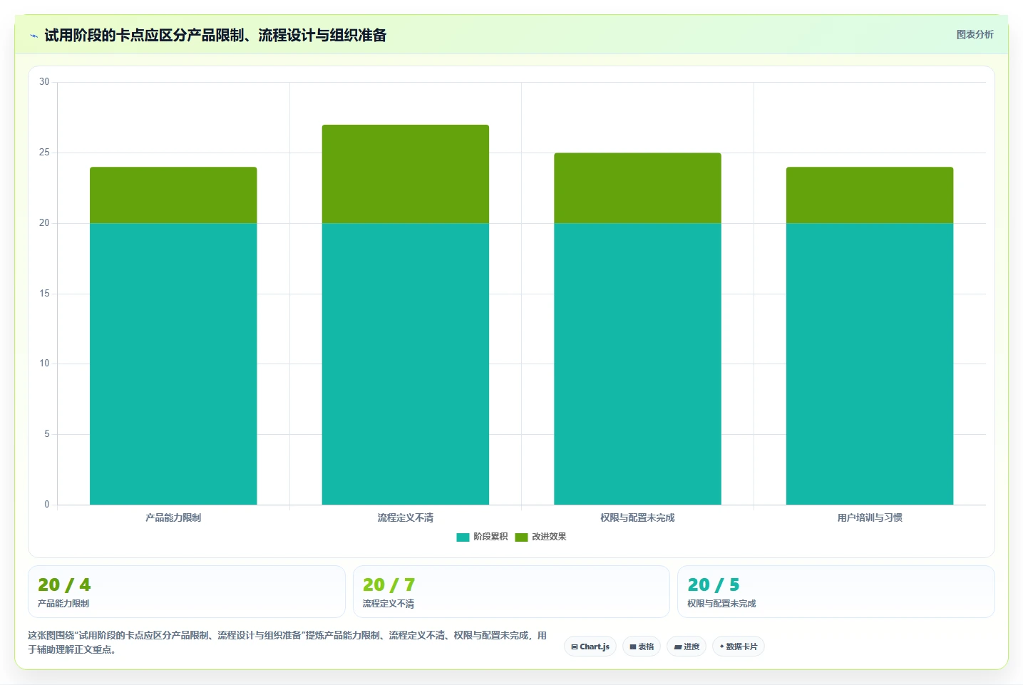Click the green bar segment for 用户培训与习惯
1023x685 pixels.
coord(870,195)
